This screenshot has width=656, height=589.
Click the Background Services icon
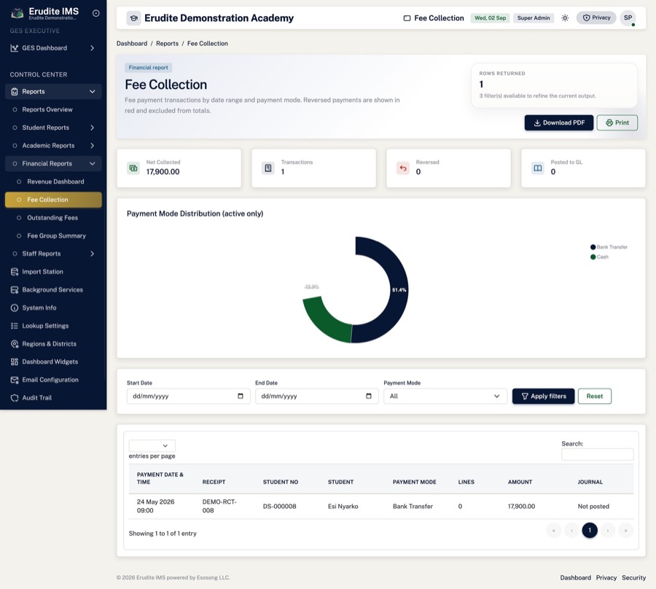click(15, 290)
